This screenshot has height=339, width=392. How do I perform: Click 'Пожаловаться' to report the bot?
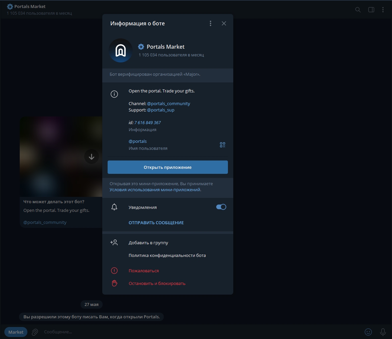(x=144, y=271)
